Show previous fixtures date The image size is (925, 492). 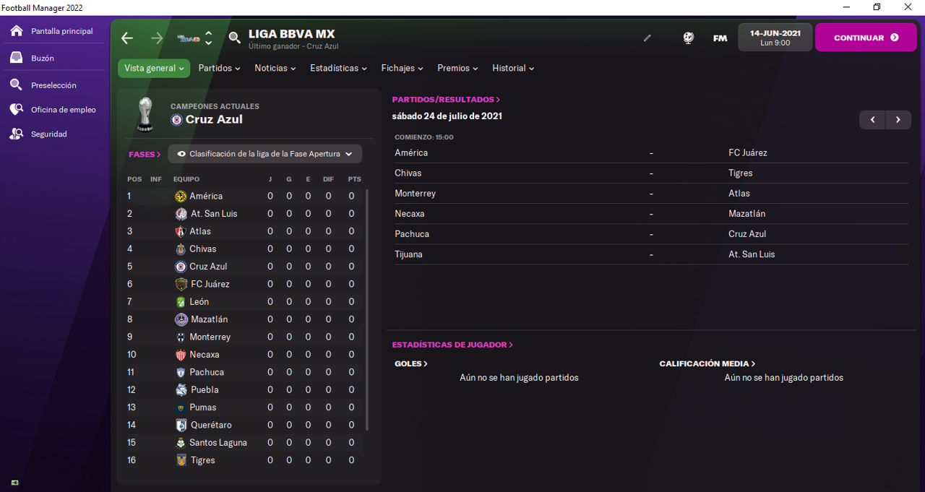[872, 120]
